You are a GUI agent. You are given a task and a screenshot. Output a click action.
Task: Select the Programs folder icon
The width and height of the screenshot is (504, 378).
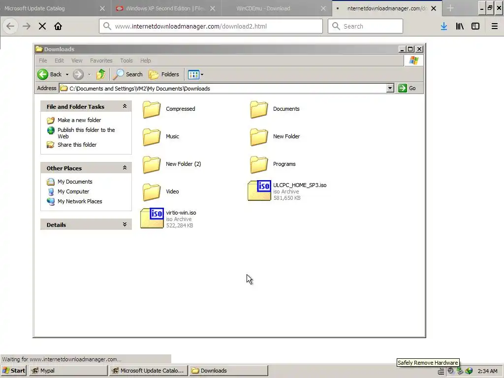pos(259,164)
